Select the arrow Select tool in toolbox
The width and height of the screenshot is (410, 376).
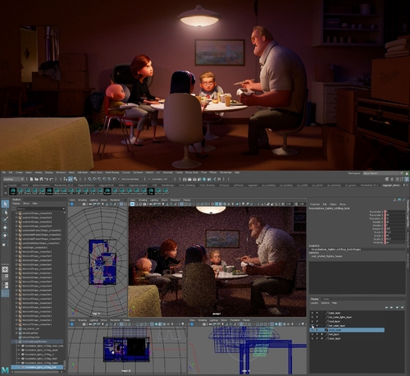[x=5, y=204]
